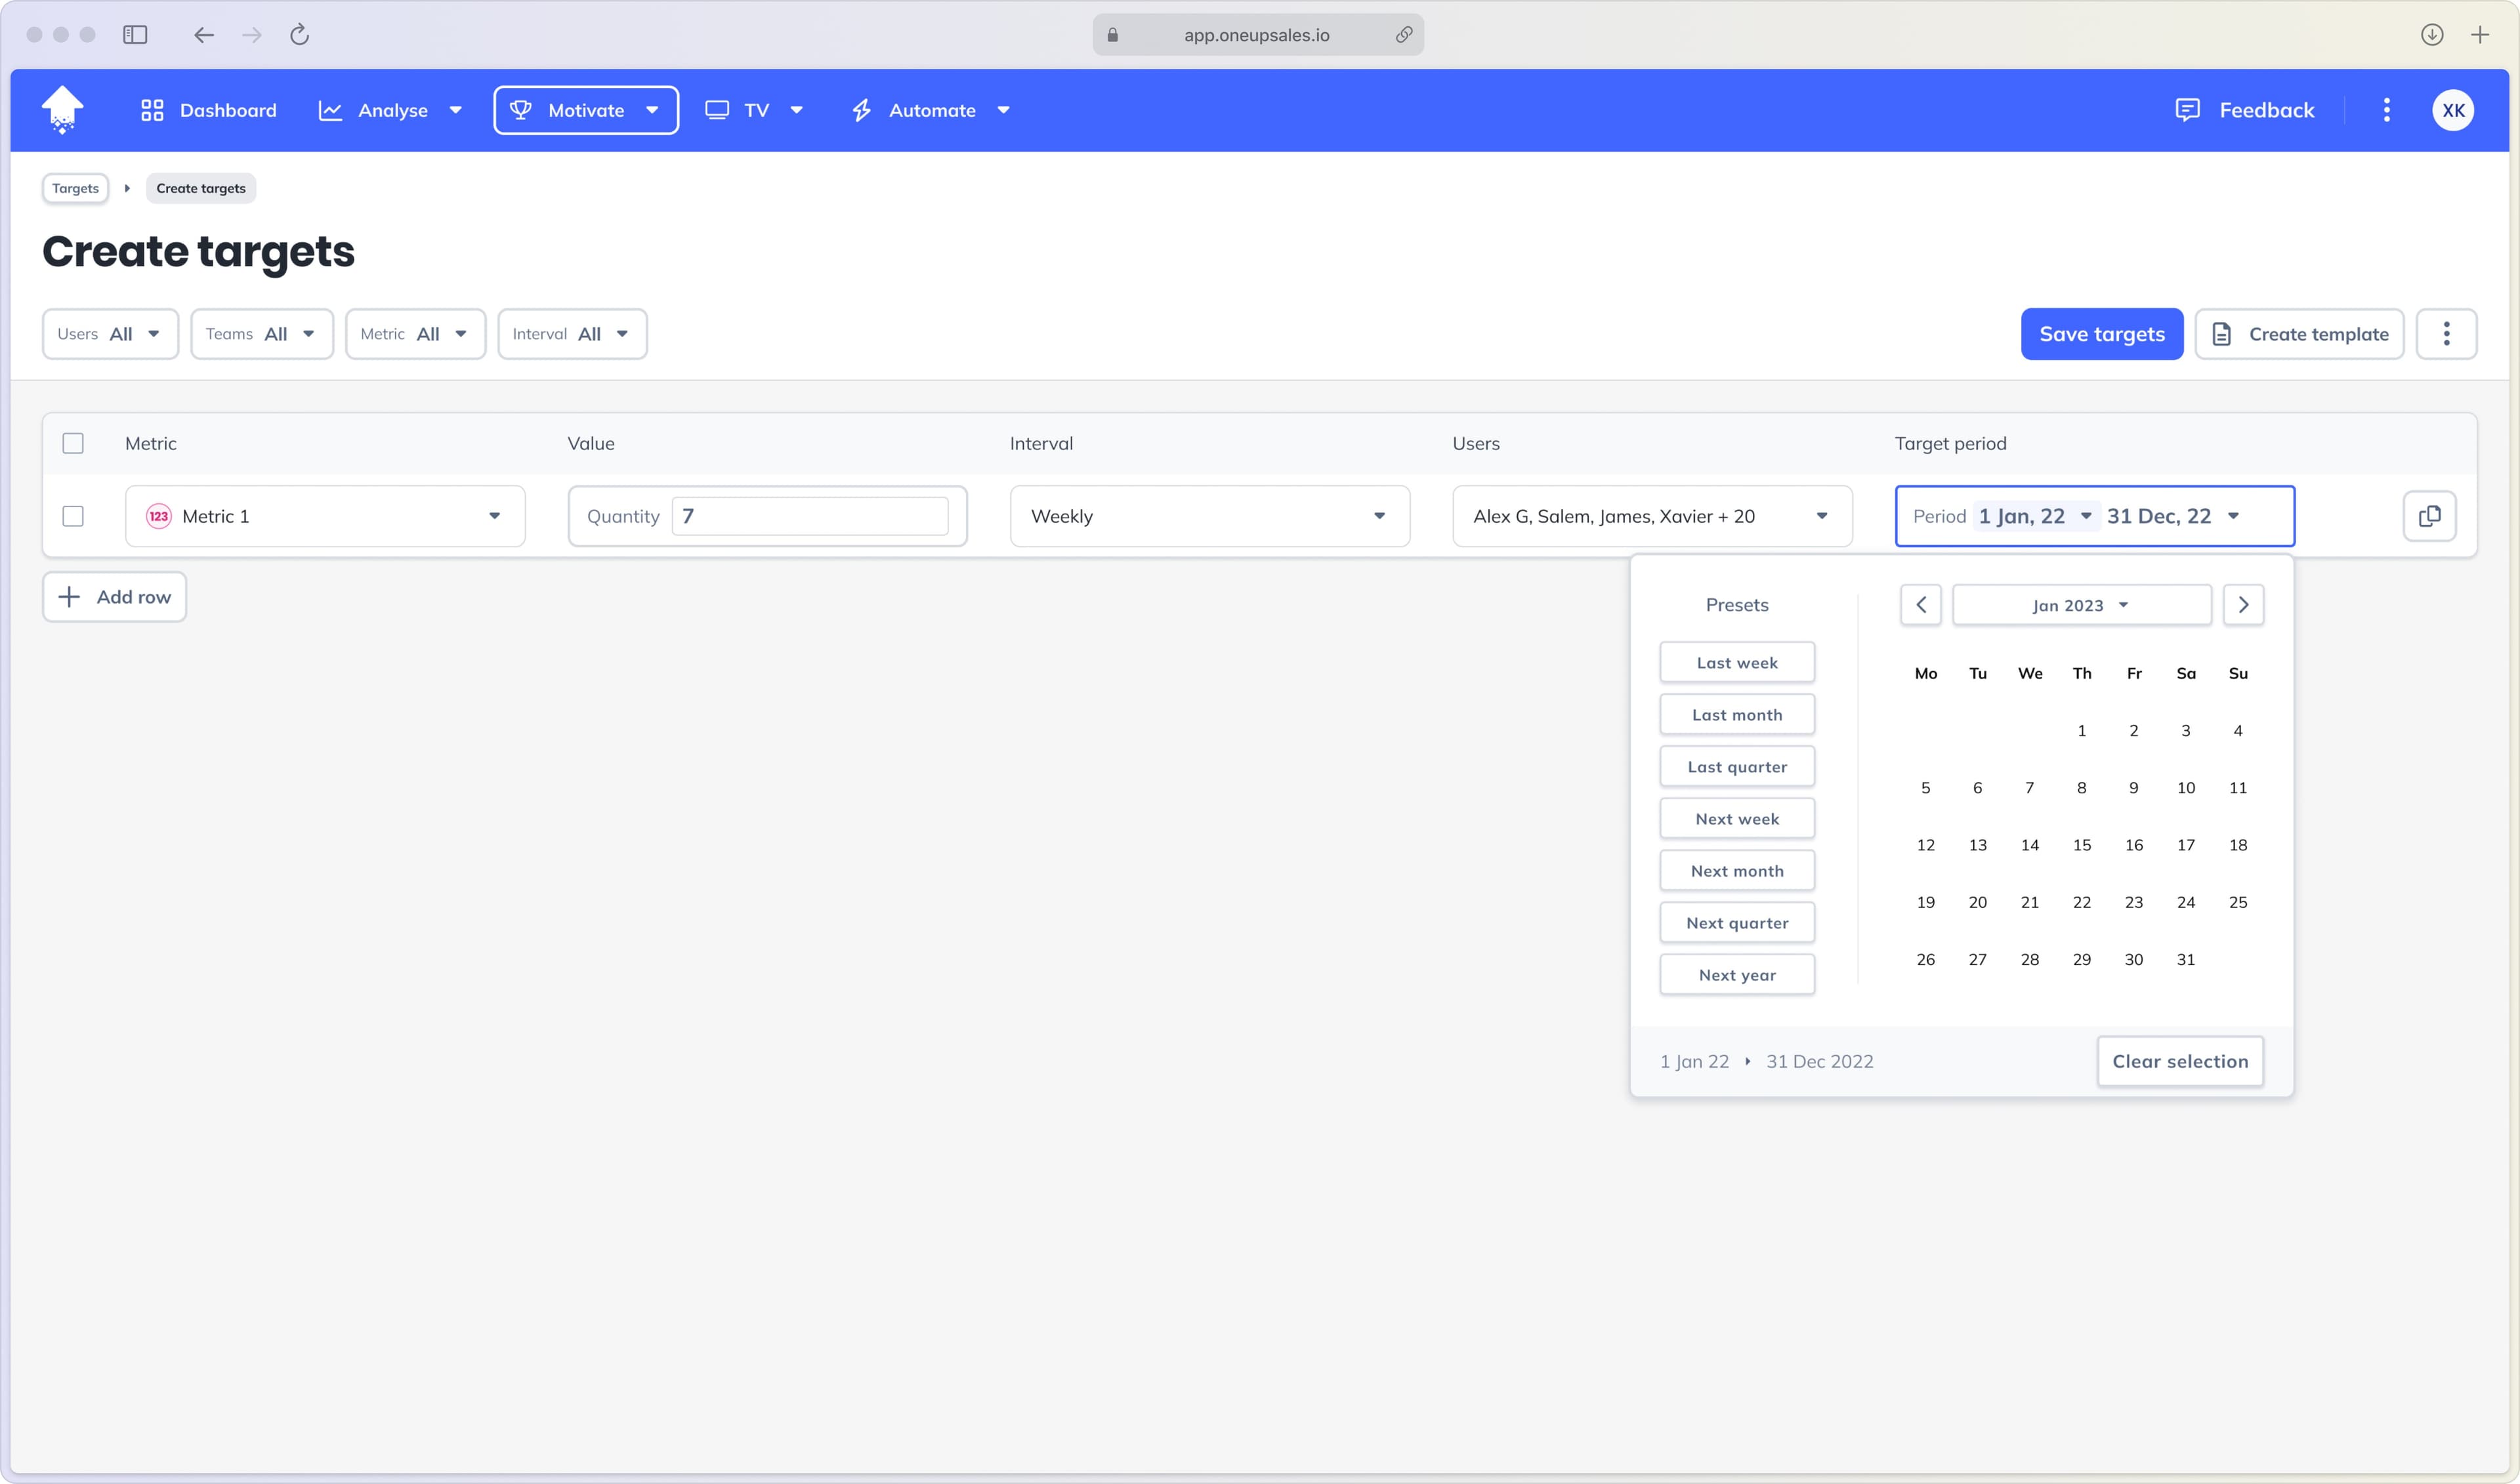Open the Motivate menu
Viewport: 2520px width, 1484px height.
[586, 110]
